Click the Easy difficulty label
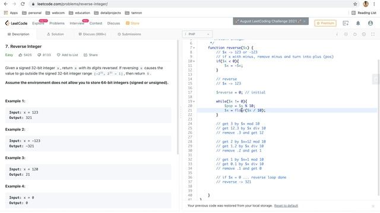This screenshot has width=380, height=213. coord(9,55)
